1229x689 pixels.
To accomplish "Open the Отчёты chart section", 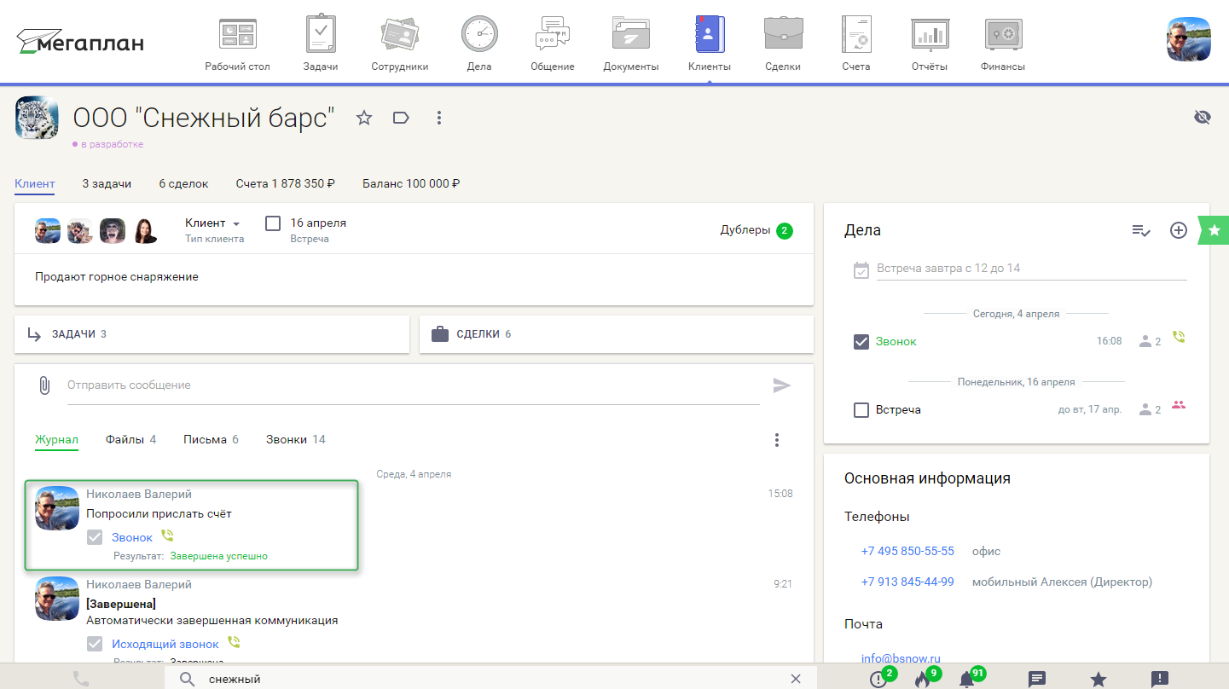I will point(930,43).
